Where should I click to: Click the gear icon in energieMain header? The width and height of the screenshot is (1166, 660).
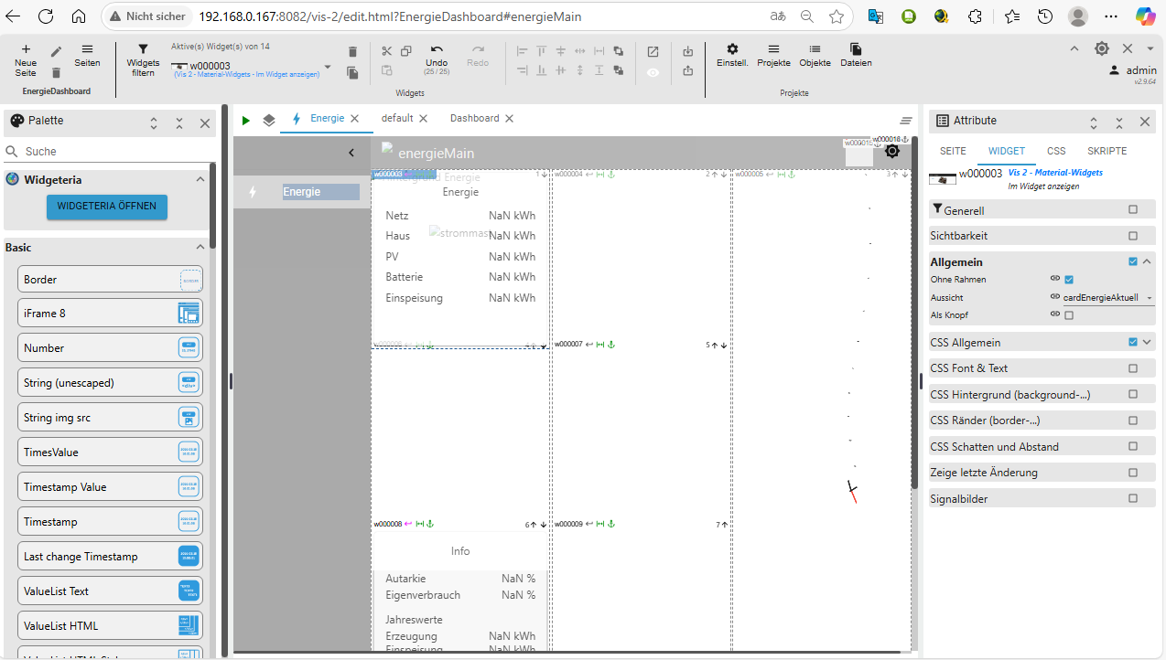tap(892, 152)
